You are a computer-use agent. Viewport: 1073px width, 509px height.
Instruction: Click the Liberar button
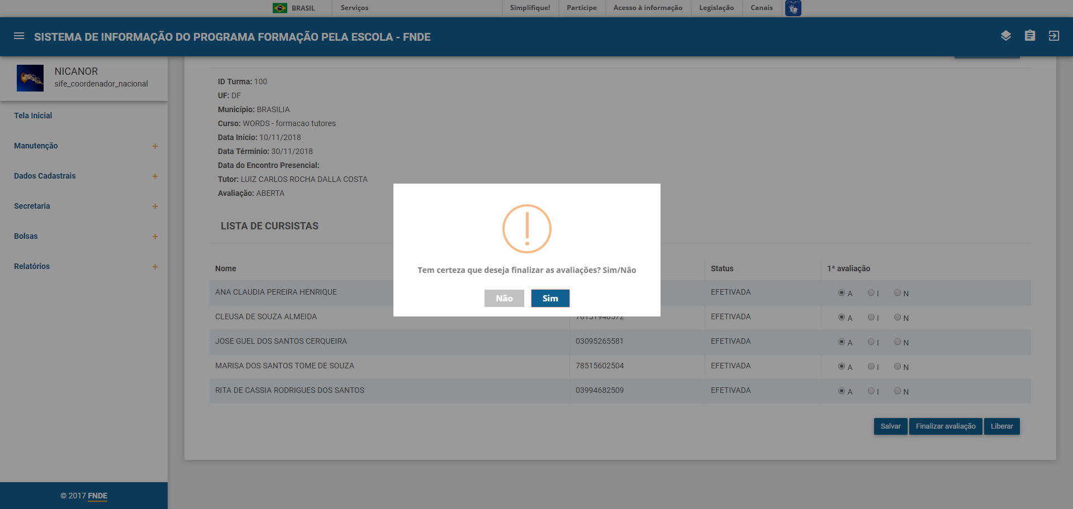(1002, 426)
